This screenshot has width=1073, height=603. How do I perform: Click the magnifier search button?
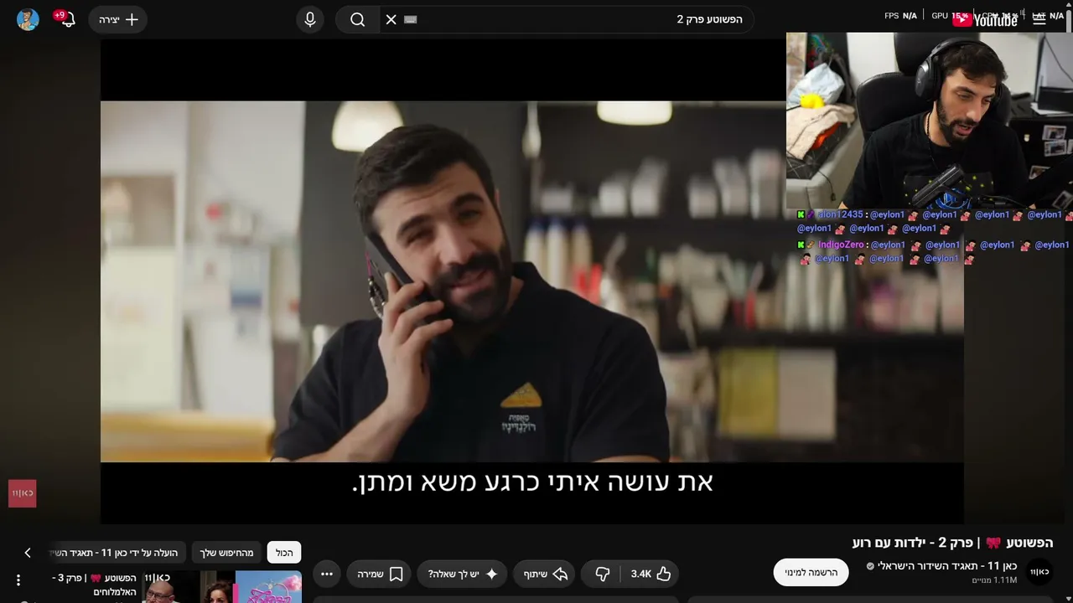[357, 19]
